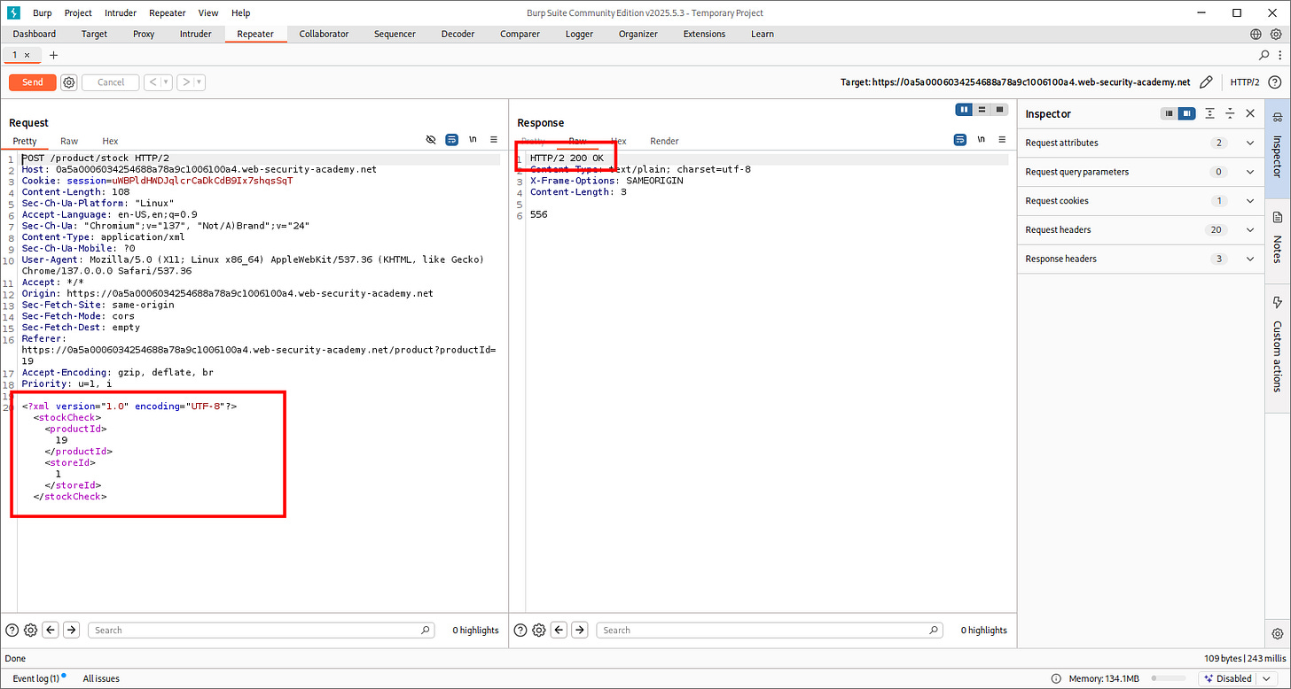Open Repeater help question mark icon
The width and height of the screenshot is (1291, 689).
[x=1277, y=82]
